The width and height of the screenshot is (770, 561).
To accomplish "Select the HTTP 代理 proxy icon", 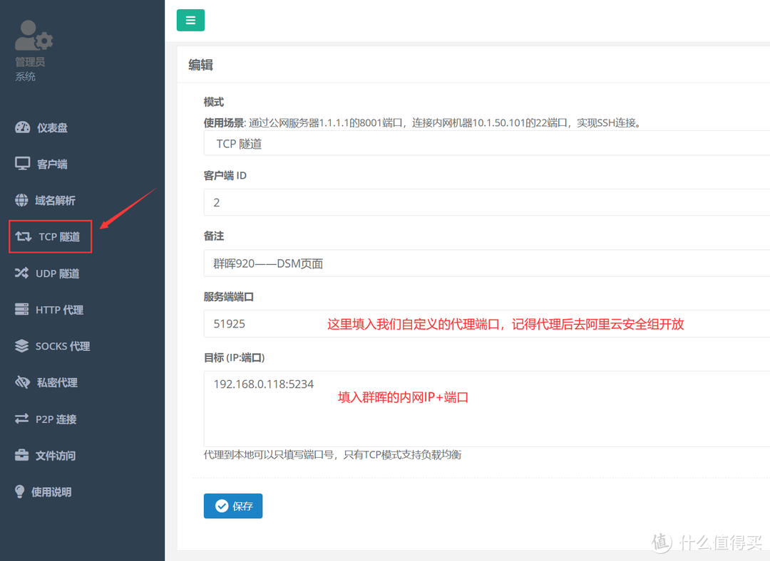I will click(x=22, y=309).
